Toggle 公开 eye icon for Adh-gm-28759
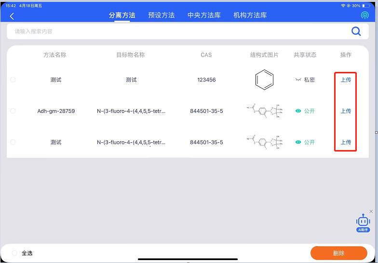378x263 pixels. tap(298, 111)
